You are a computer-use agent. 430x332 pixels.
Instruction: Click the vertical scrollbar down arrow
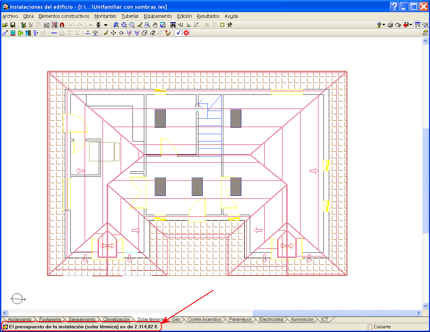coord(425,306)
